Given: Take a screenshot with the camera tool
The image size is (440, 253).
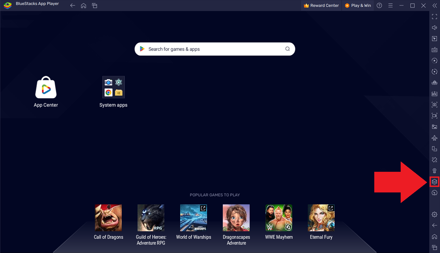Looking at the screenshot, I should 435,105.
